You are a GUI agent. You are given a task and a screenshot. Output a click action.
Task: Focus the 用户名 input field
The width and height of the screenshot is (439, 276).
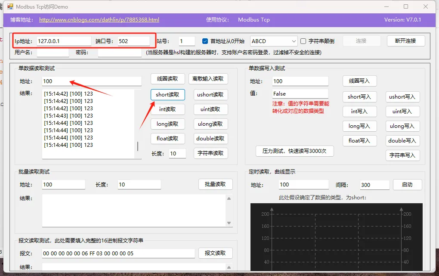tap(53, 53)
